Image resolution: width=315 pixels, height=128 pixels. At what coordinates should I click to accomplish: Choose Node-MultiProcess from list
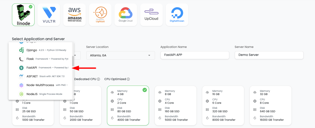pyautogui.click(x=40, y=85)
